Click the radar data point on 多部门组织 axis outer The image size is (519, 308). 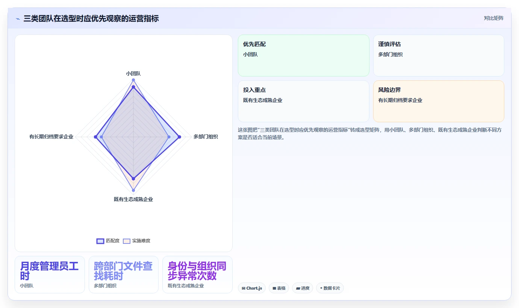179,137
